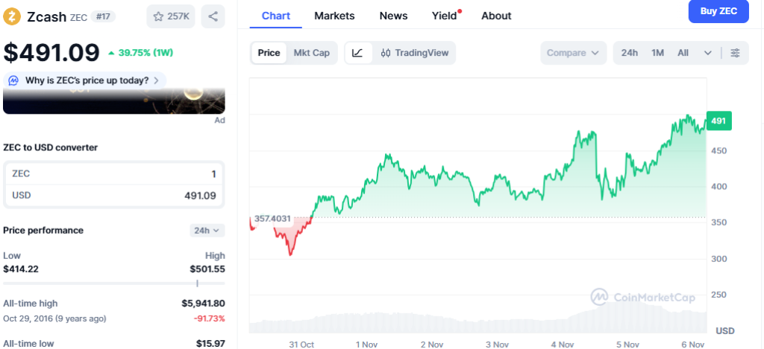This screenshot has height=349, width=764.
Task: Expand more time range options chevron
Action: (x=707, y=53)
